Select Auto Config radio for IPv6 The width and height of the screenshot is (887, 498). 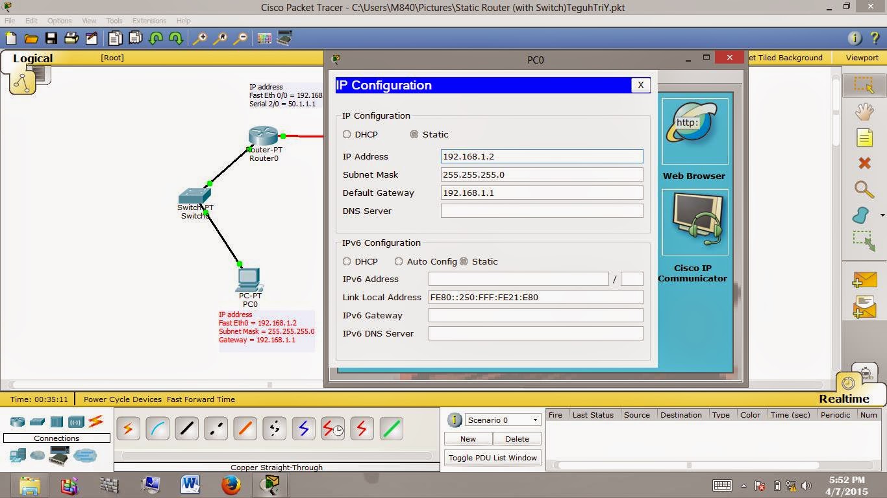point(399,261)
